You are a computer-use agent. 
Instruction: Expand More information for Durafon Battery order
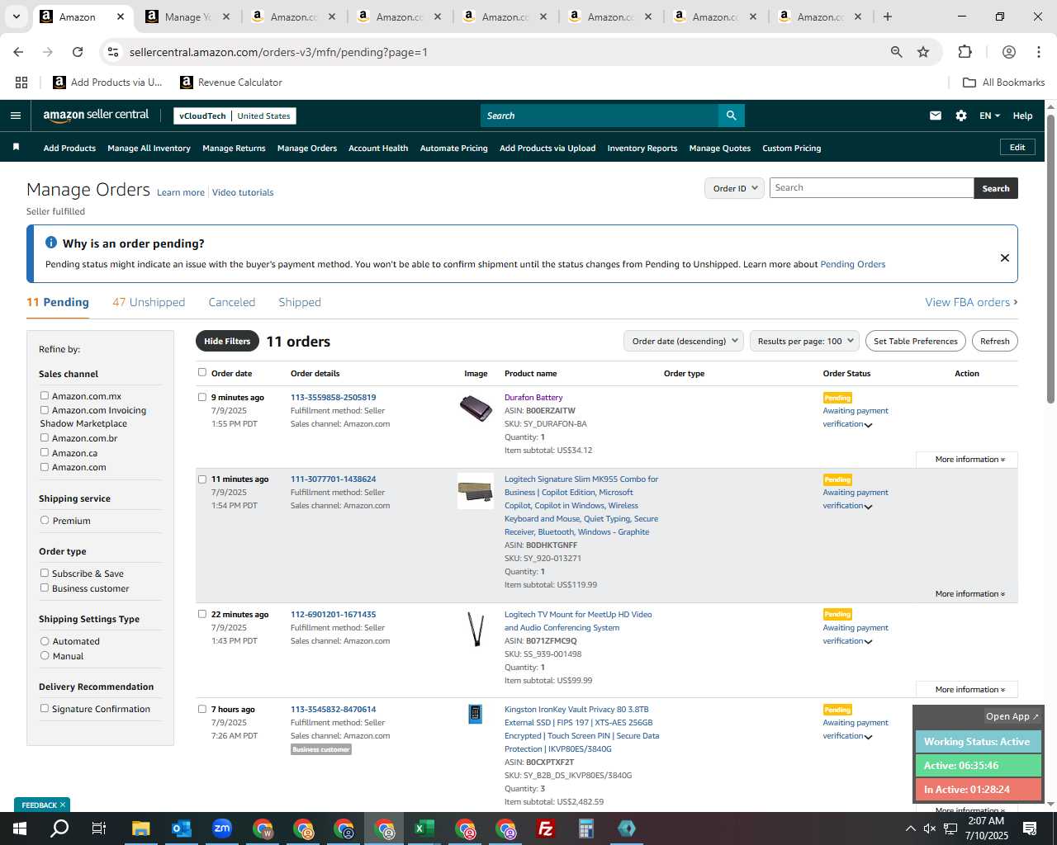[969, 460]
